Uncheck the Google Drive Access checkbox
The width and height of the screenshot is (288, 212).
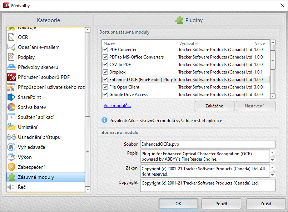point(105,95)
